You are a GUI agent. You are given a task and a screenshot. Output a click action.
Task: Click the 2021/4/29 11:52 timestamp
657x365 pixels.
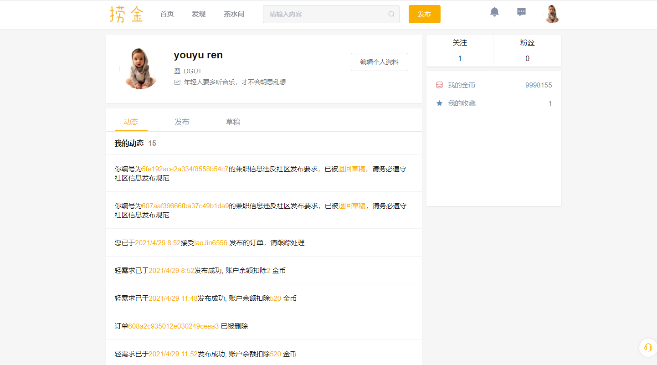pyautogui.click(x=173, y=354)
